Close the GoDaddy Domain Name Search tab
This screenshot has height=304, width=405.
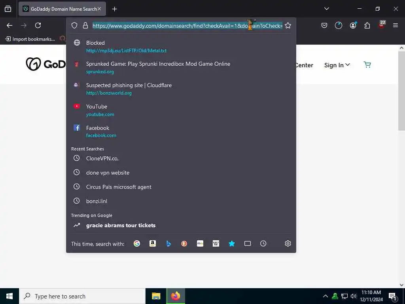pyautogui.click(x=99, y=9)
